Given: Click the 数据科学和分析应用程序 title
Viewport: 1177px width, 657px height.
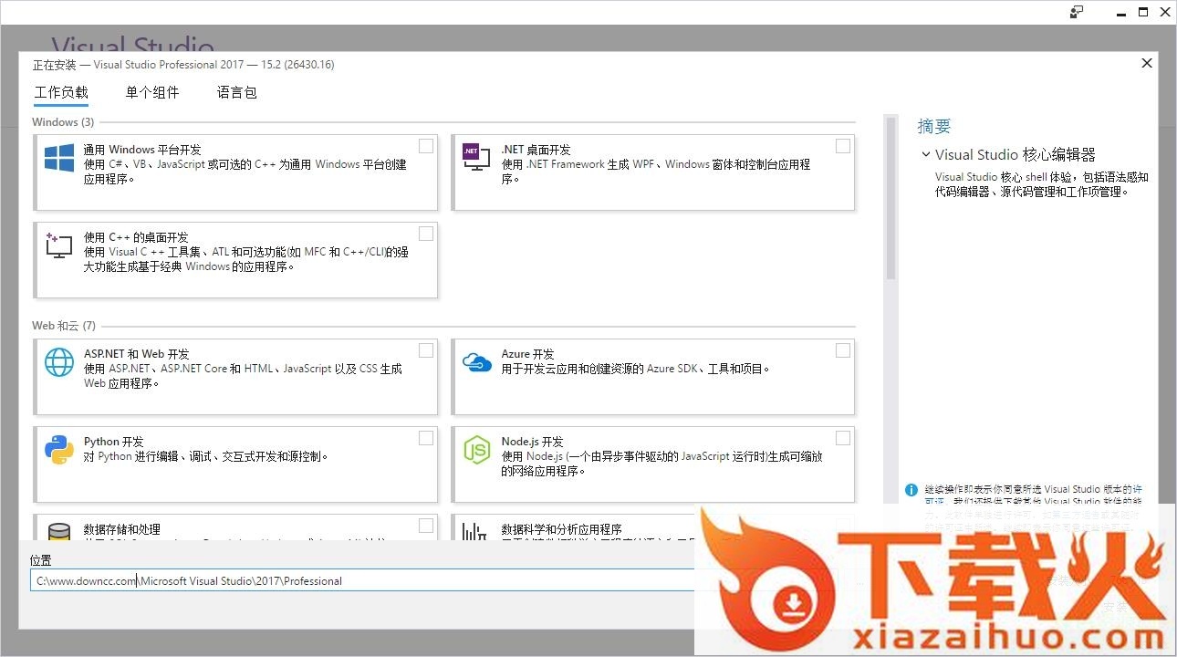Looking at the screenshot, I should (561, 529).
